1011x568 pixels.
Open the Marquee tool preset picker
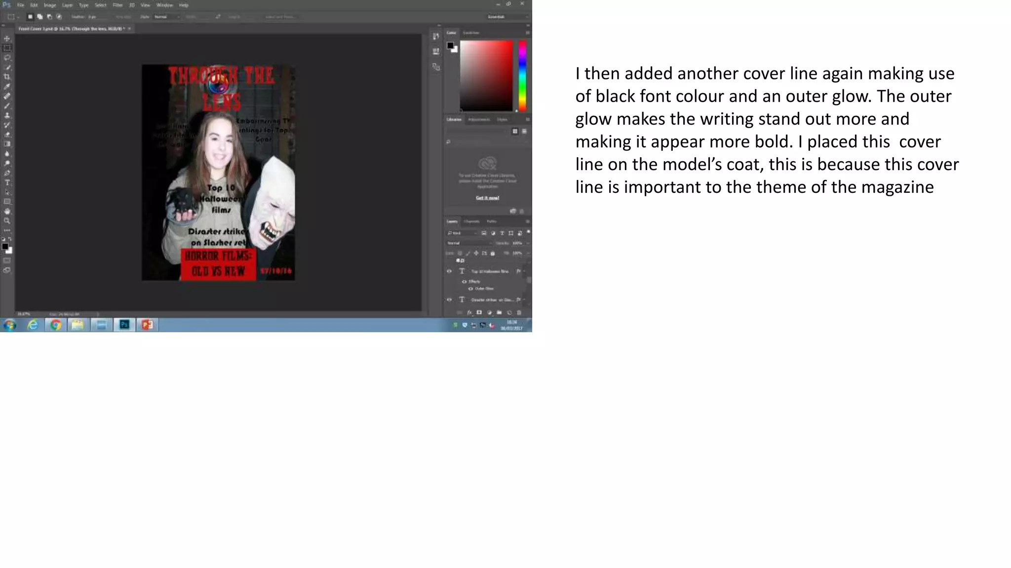tap(13, 17)
